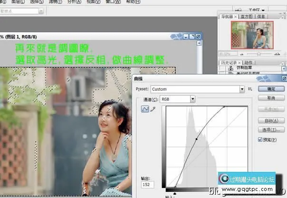
Task: Open the 视图(V) menu
Action: tap(93, 2)
